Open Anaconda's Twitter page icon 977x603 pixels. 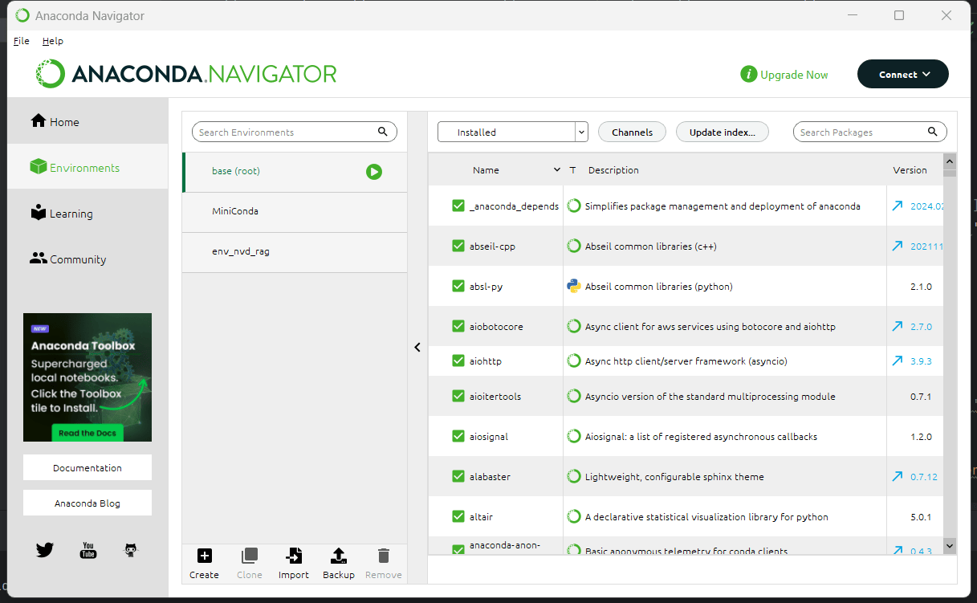(45, 550)
